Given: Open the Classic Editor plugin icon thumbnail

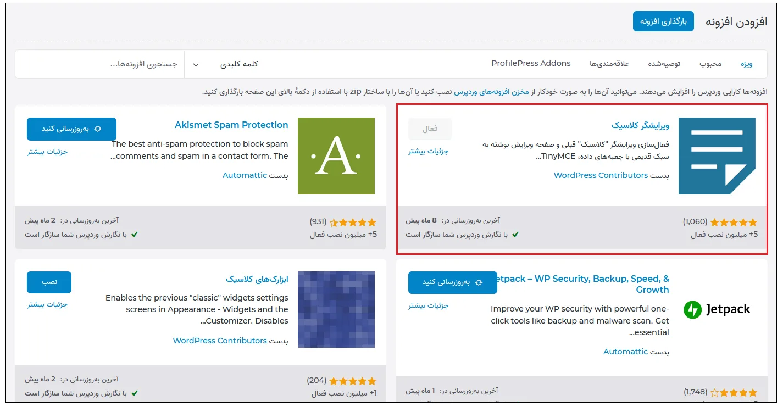Looking at the screenshot, I should pos(717,156).
